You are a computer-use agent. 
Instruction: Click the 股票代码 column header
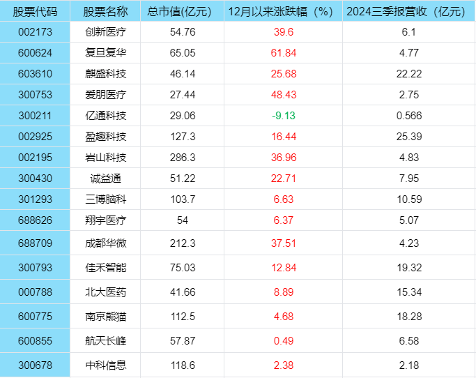35,12
